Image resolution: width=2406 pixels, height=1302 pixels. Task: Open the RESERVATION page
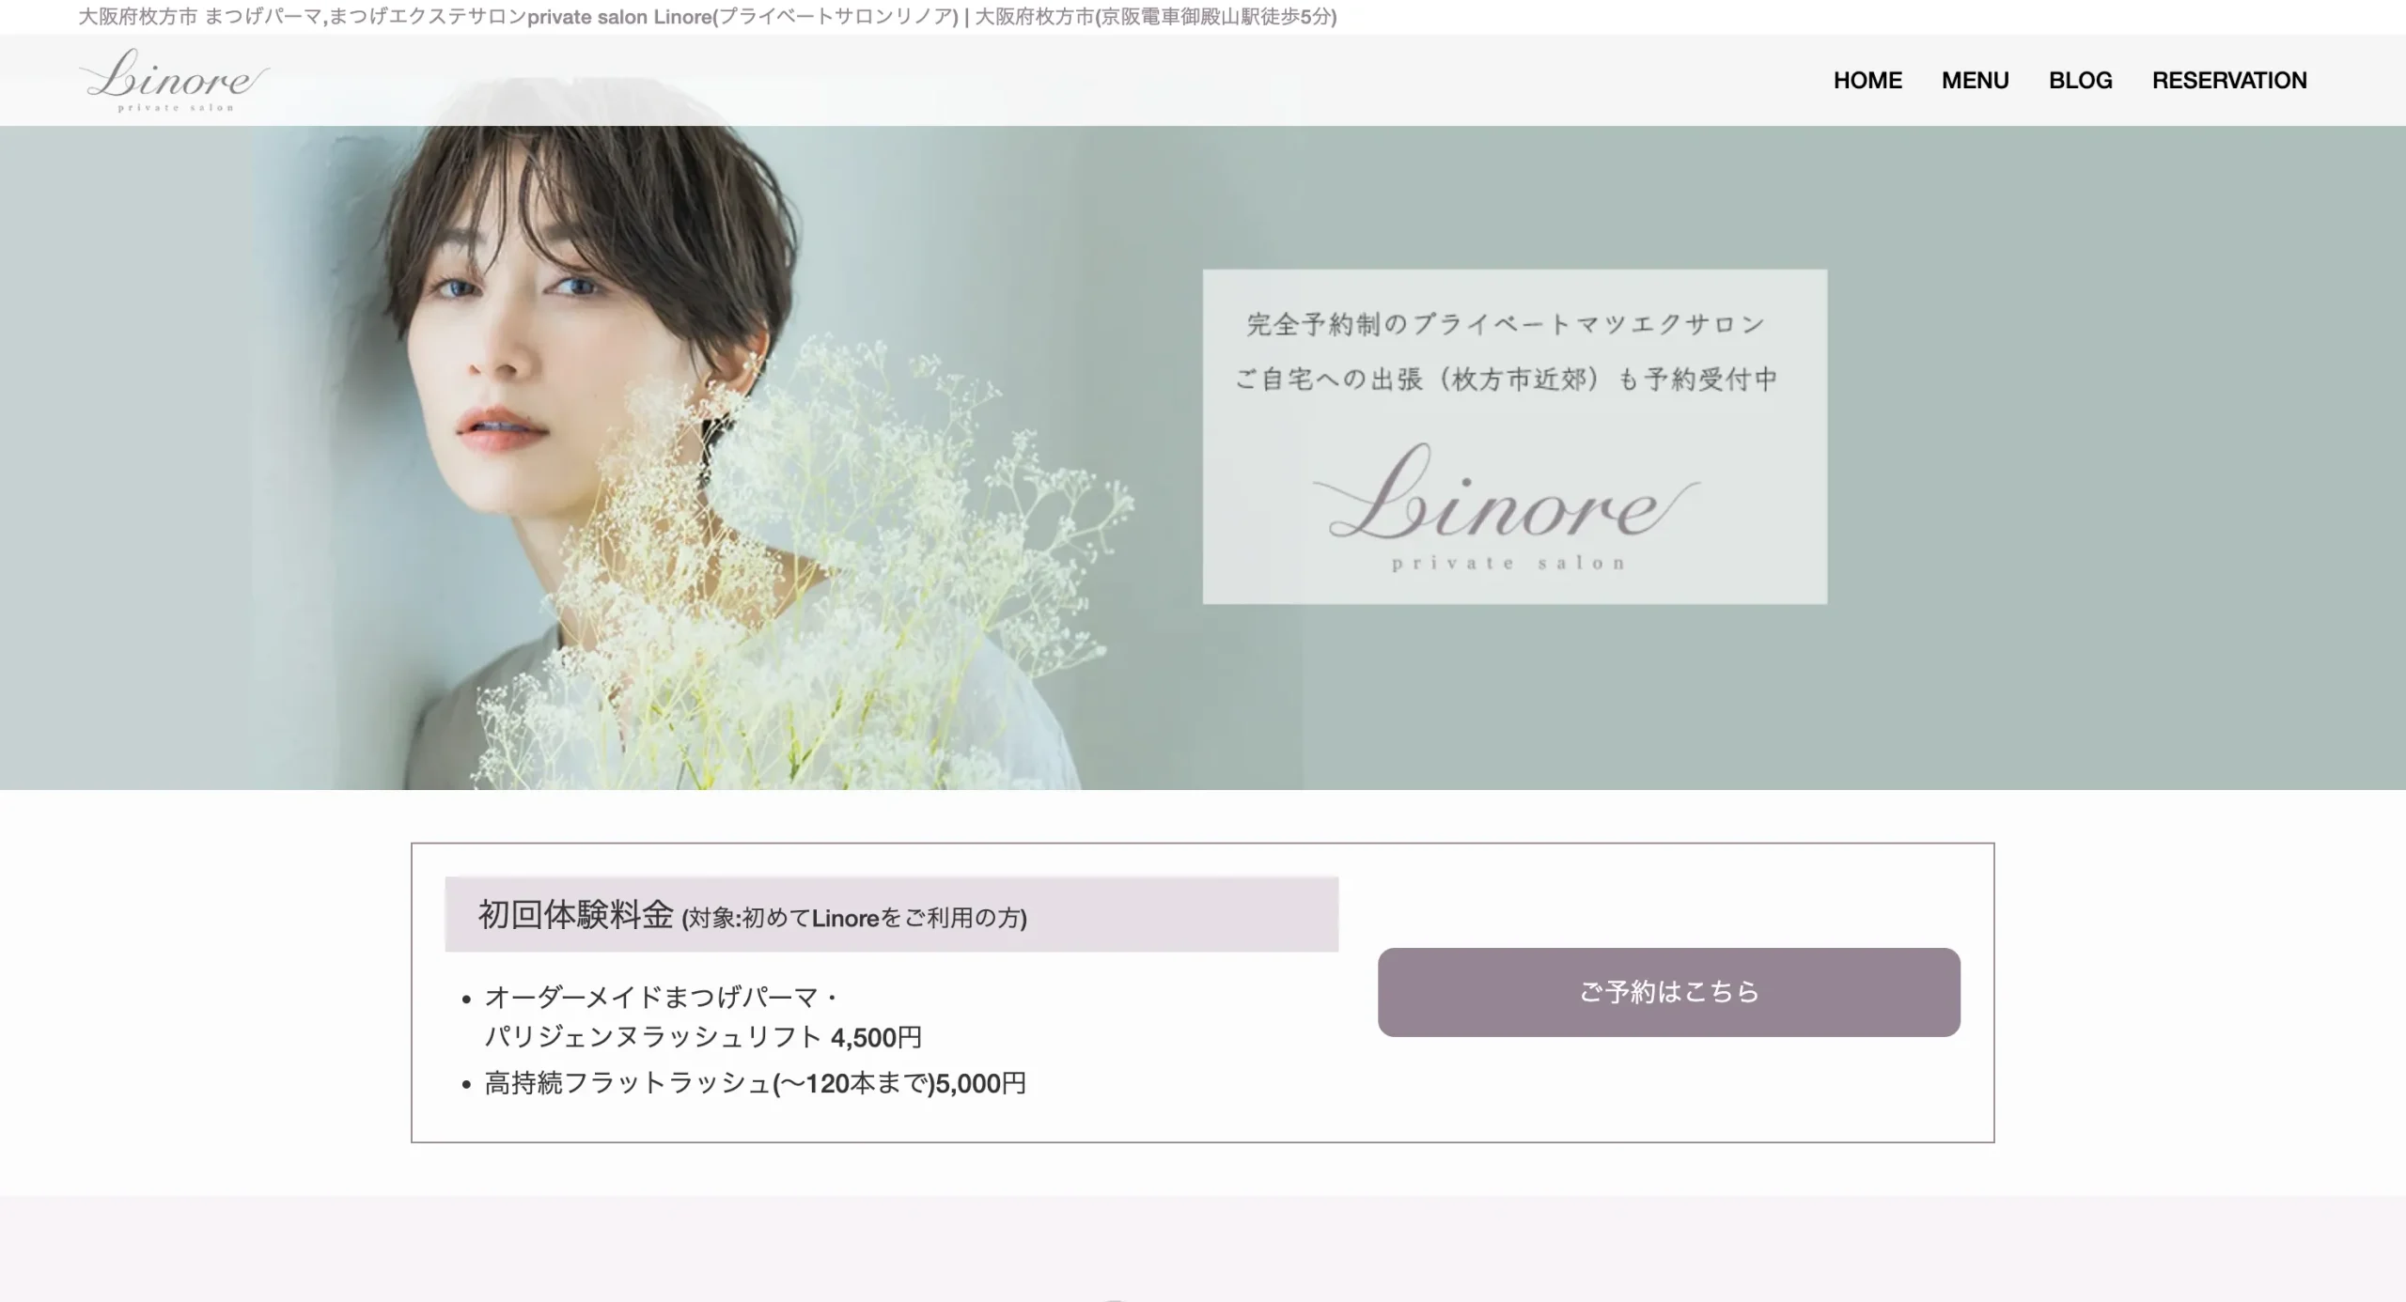[x=2229, y=80]
